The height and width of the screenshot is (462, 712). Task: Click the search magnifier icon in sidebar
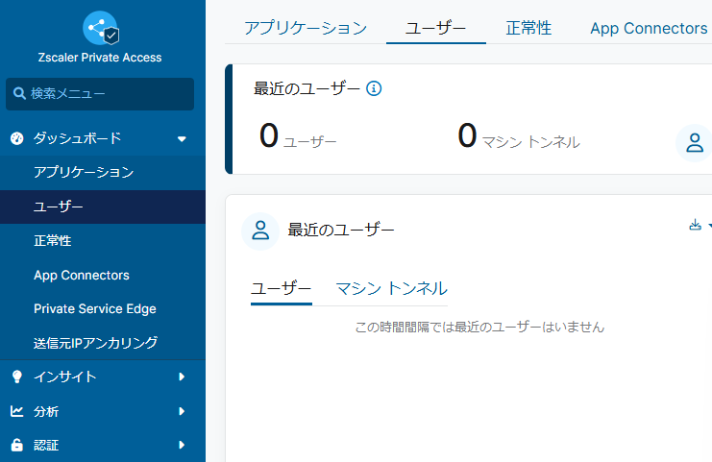19,93
